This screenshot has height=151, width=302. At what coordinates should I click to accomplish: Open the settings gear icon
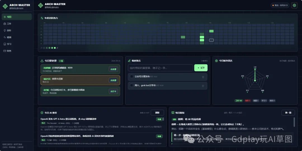(x=294, y=5)
